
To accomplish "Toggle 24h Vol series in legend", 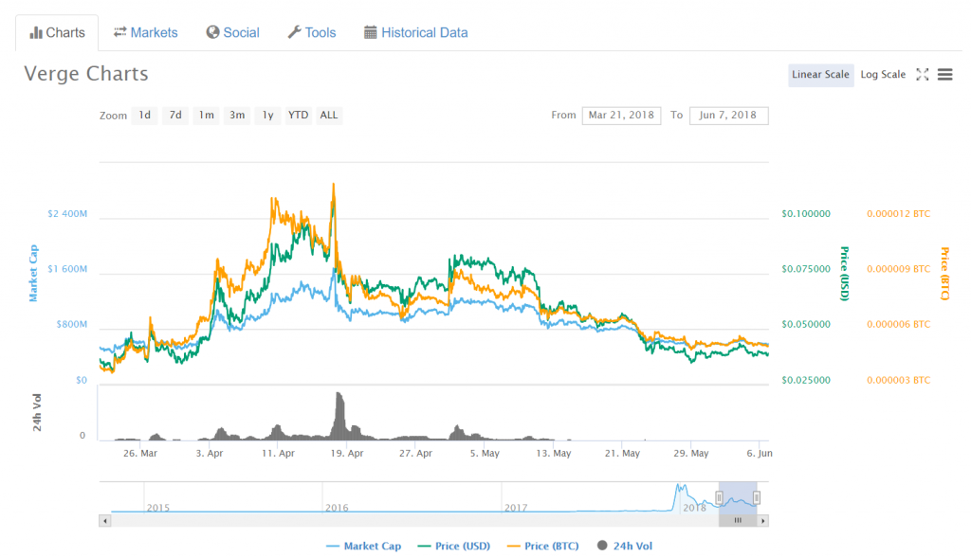I will pyautogui.click(x=625, y=546).
